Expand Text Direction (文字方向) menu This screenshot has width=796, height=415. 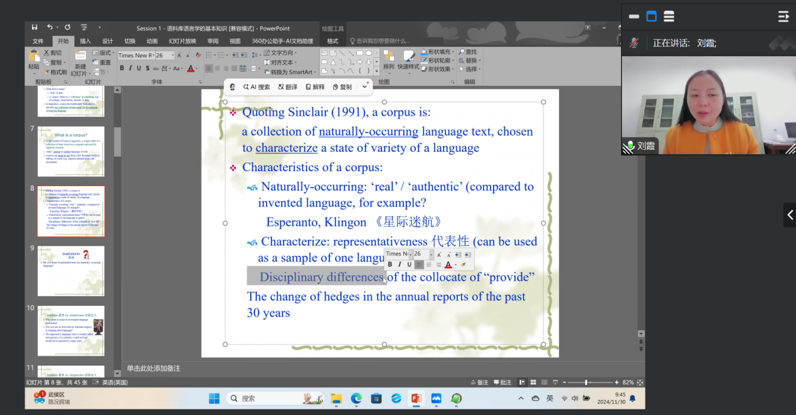tap(280, 53)
